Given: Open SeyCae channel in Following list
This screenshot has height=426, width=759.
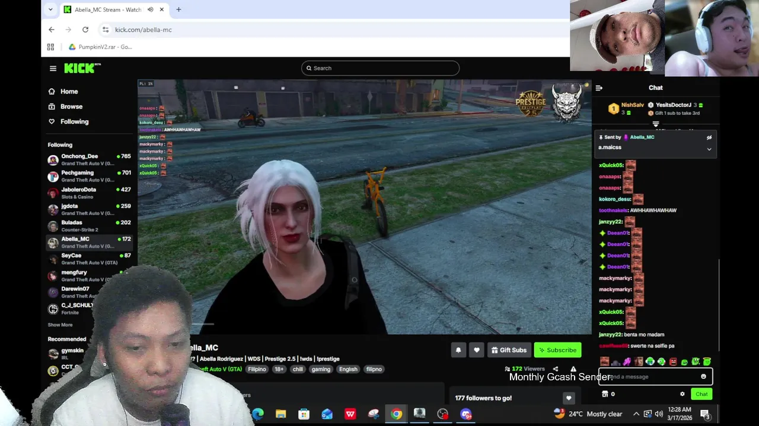Looking at the screenshot, I should coord(89,259).
